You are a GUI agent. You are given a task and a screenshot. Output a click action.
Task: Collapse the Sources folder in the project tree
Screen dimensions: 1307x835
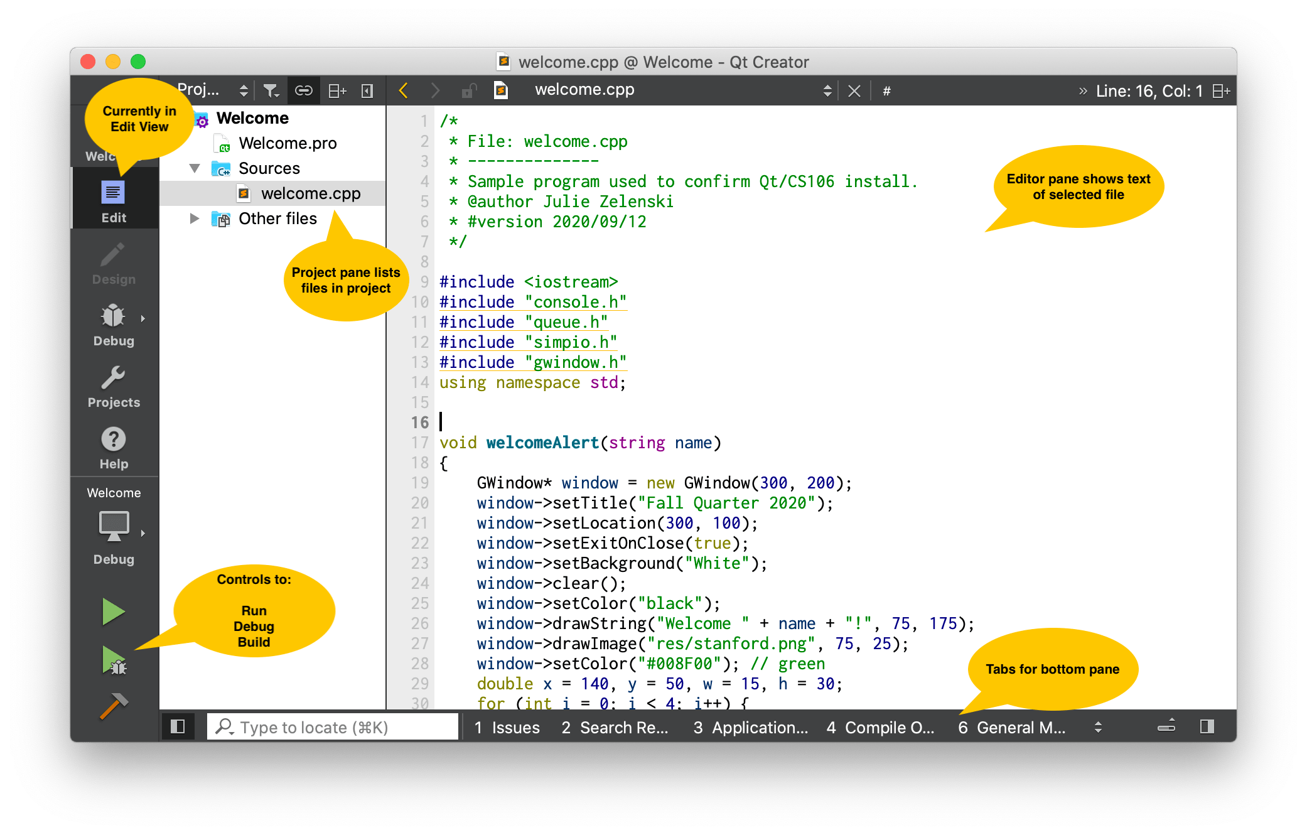click(195, 168)
